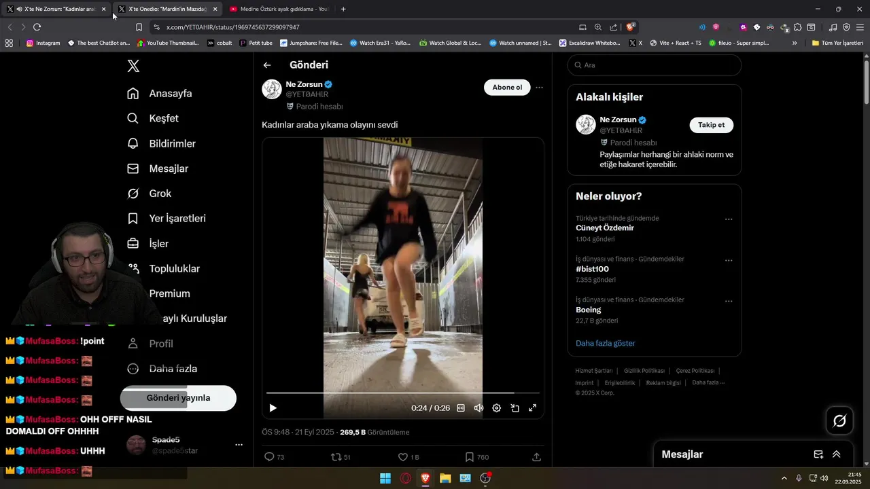The height and width of the screenshot is (489, 870).
Task: Open Yer İşaretleri bookmarks page
Action: [167, 219]
